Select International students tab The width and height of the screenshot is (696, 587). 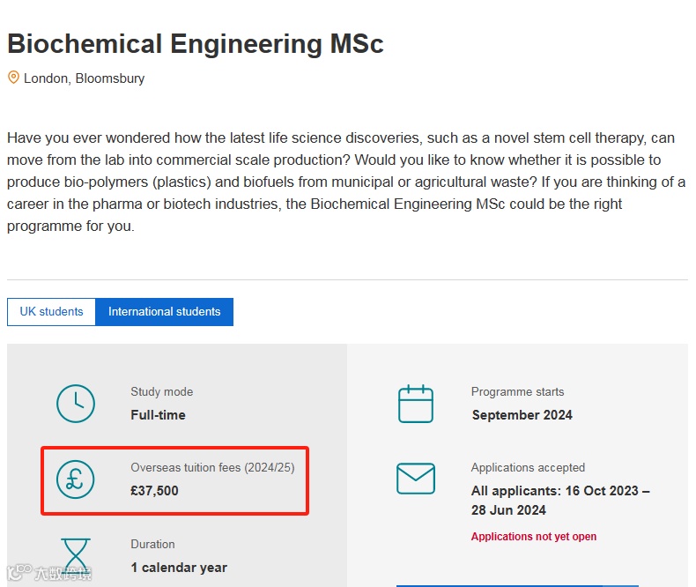165,312
